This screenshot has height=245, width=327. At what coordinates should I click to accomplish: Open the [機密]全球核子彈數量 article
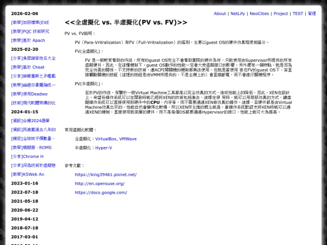pyautogui.click(x=33, y=139)
